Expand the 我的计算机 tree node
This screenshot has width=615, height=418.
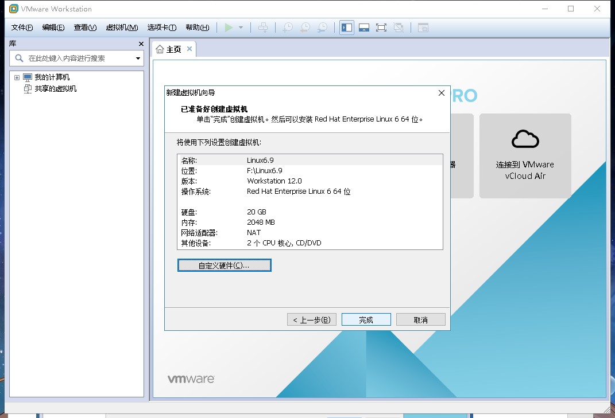[17, 77]
